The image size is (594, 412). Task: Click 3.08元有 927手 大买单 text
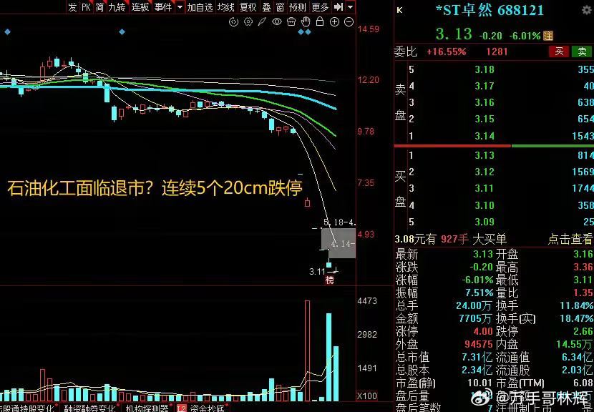pos(451,239)
